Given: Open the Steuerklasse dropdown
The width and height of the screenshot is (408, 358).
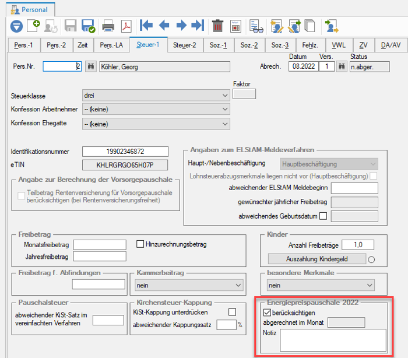Looking at the screenshot, I should (x=156, y=95).
